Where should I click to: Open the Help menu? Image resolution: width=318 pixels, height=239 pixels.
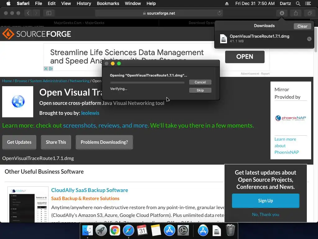(151, 3)
